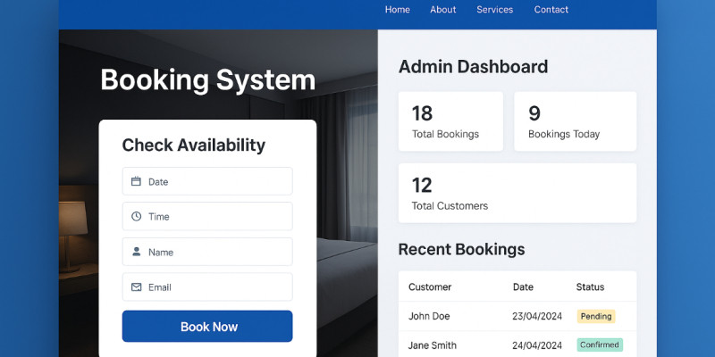Click the Total Customers card
Screen dimensions: 715x357
pos(517,193)
